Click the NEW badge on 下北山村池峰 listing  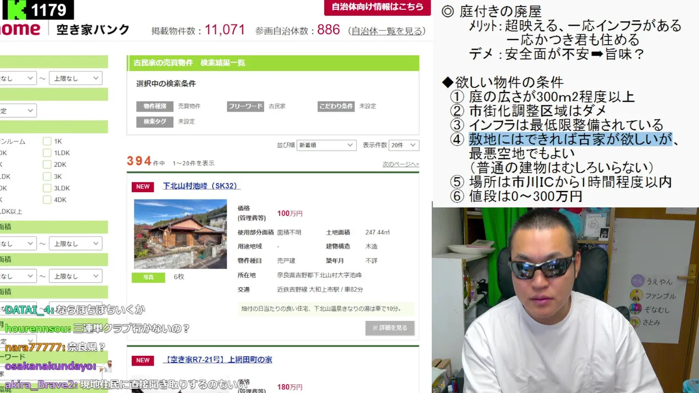143,187
